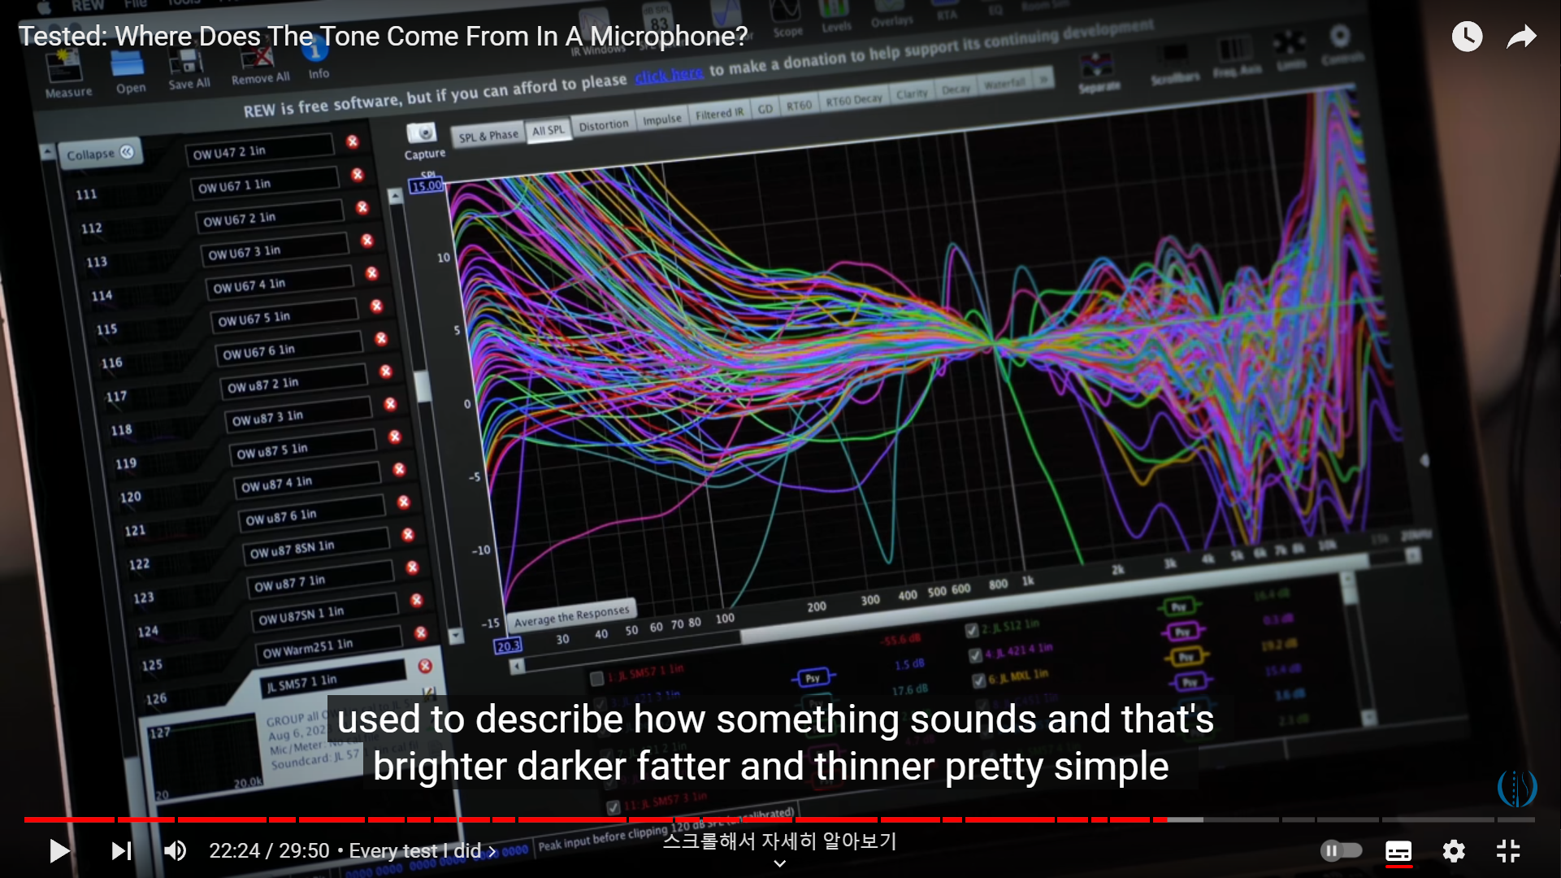Click the Capture camera icon
This screenshot has width=1561, height=878.
[x=423, y=133]
